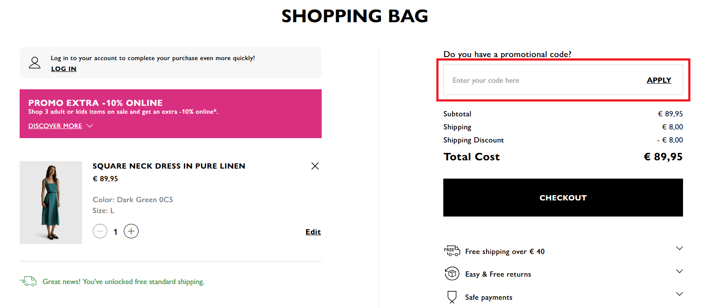Click the free shipping truck icon
This screenshot has width=707, height=308.
pos(452,251)
